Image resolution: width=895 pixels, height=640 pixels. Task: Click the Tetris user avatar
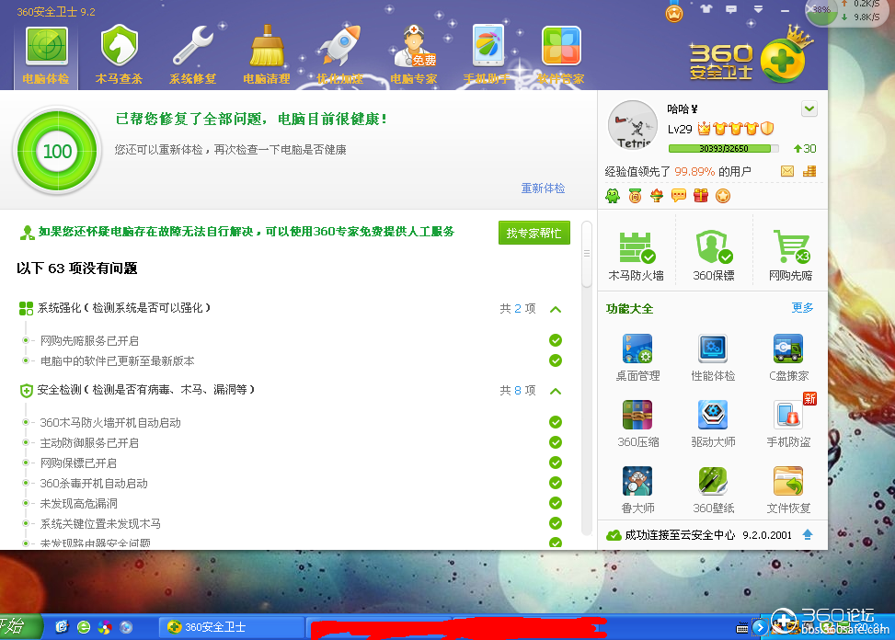[633, 125]
